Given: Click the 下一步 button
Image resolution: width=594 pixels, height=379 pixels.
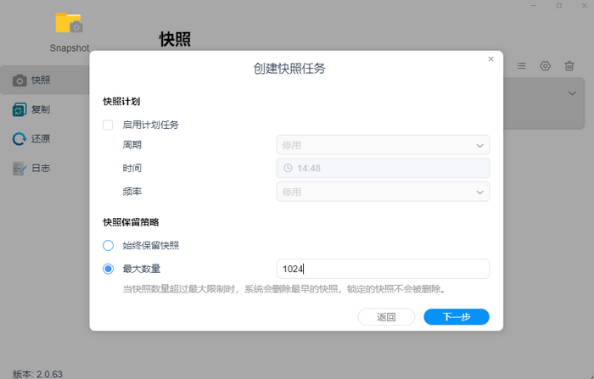Looking at the screenshot, I should click(457, 316).
